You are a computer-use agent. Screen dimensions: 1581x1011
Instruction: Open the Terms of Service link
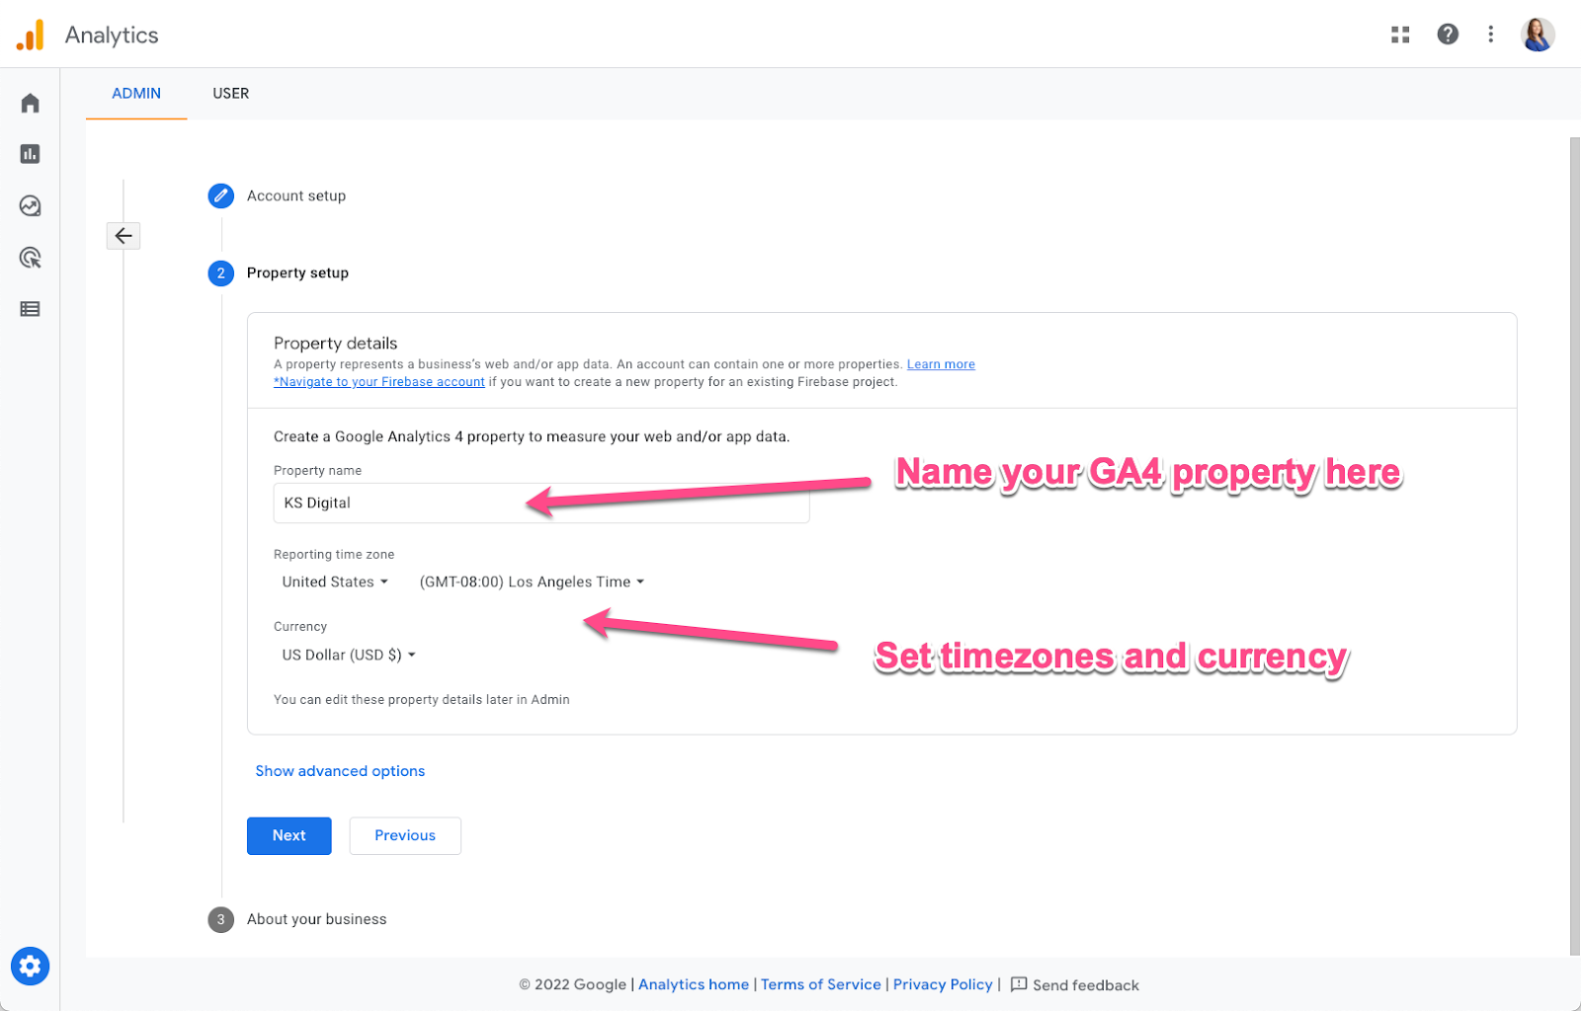pos(820,984)
